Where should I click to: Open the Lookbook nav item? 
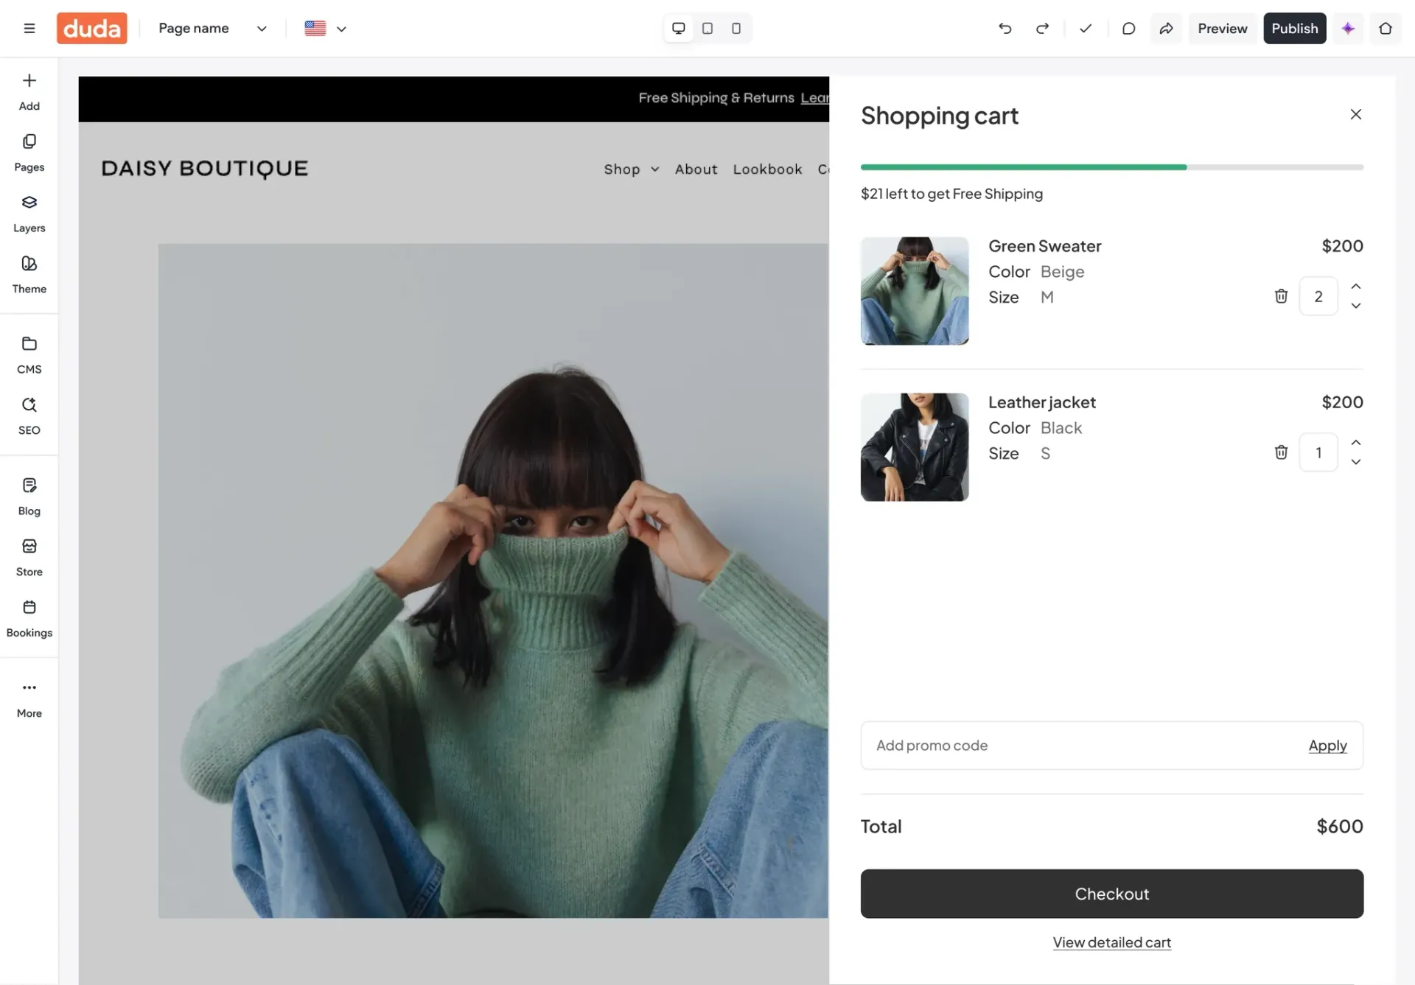click(x=767, y=169)
